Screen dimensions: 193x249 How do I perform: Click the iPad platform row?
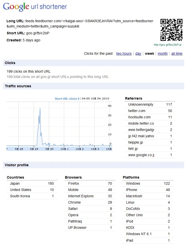[x=148, y=241]
